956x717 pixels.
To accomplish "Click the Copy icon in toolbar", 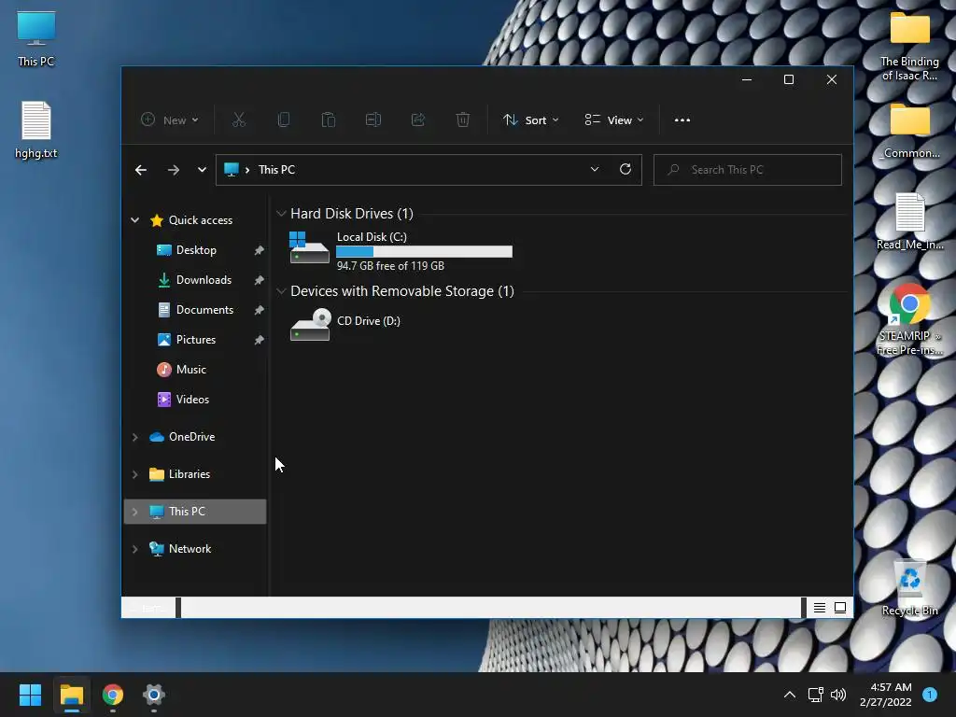I will point(284,120).
